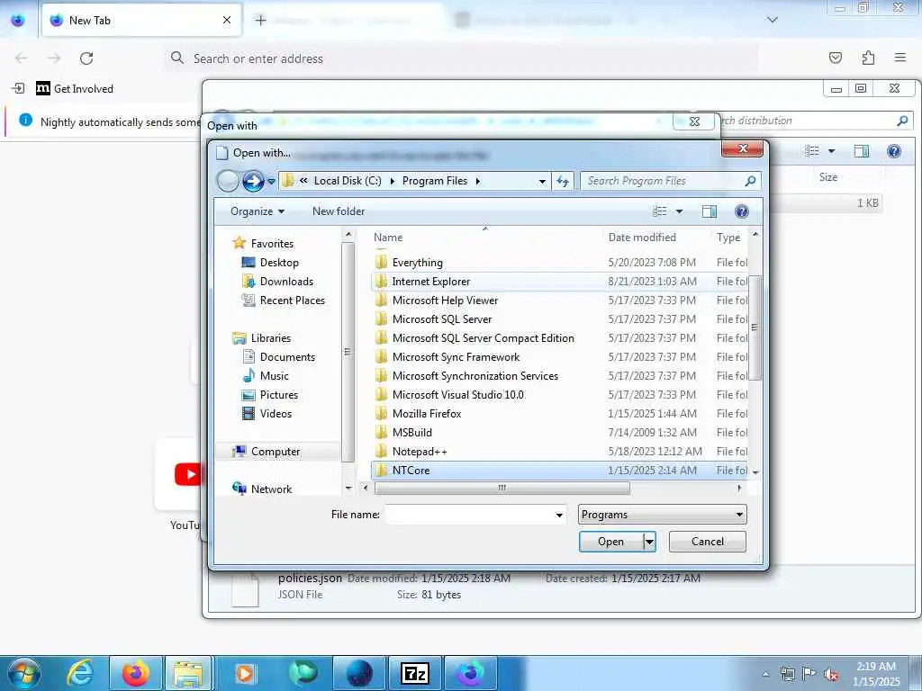
Task: Open help icon in Open with dialog
Action: click(x=742, y=211)
